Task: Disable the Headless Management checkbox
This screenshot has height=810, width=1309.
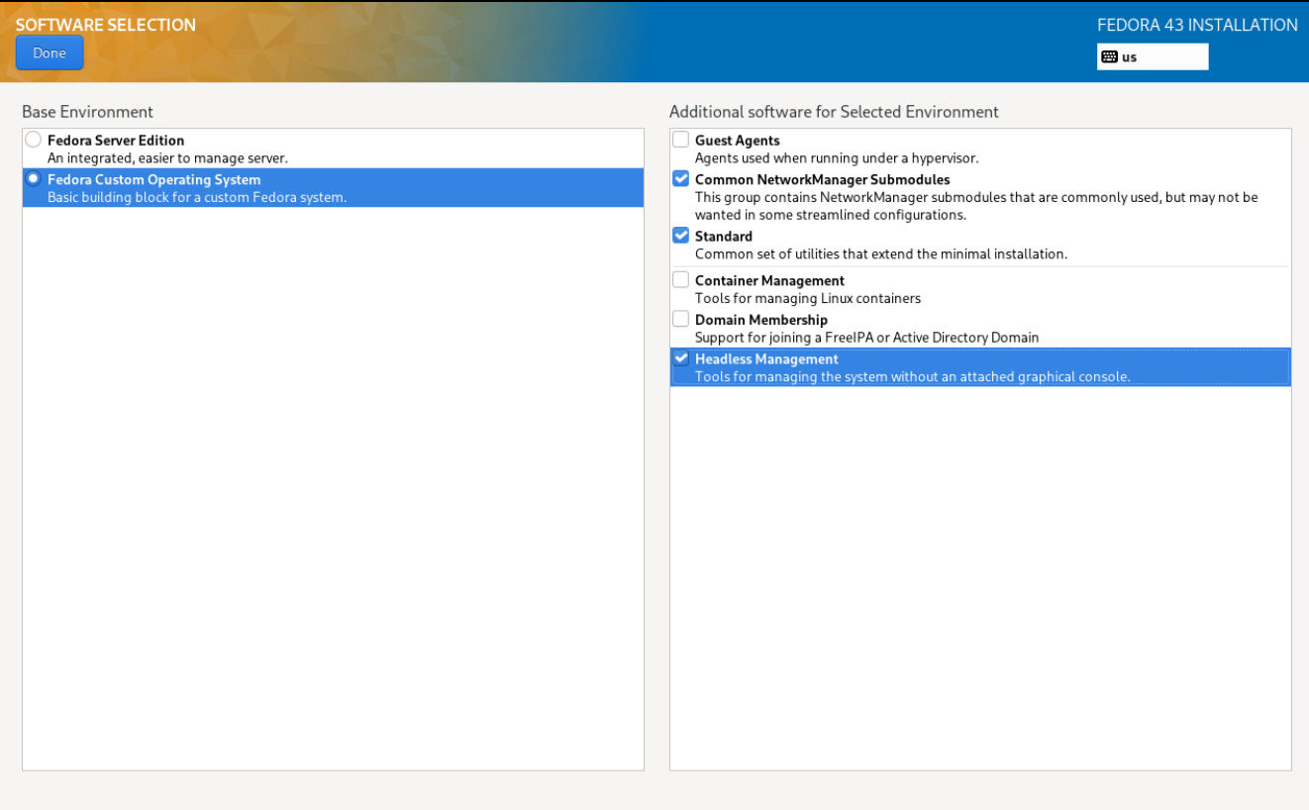Action: (x=680, y=358)
